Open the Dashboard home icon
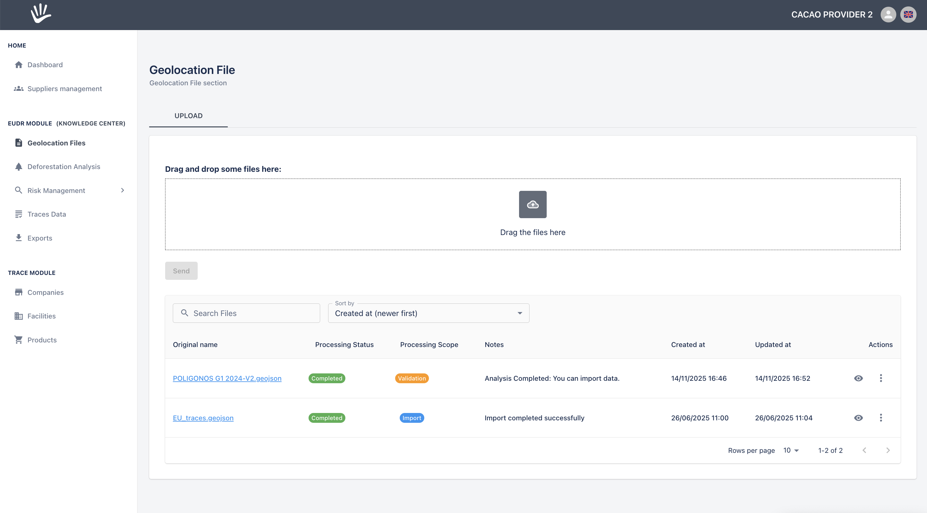 pyautogui.click(x=18, y=65)
